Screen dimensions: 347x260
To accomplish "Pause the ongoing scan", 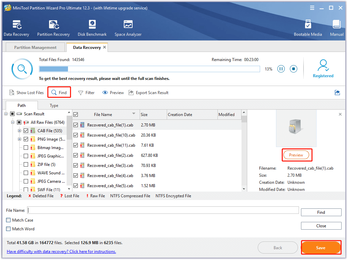I will 281,68.
